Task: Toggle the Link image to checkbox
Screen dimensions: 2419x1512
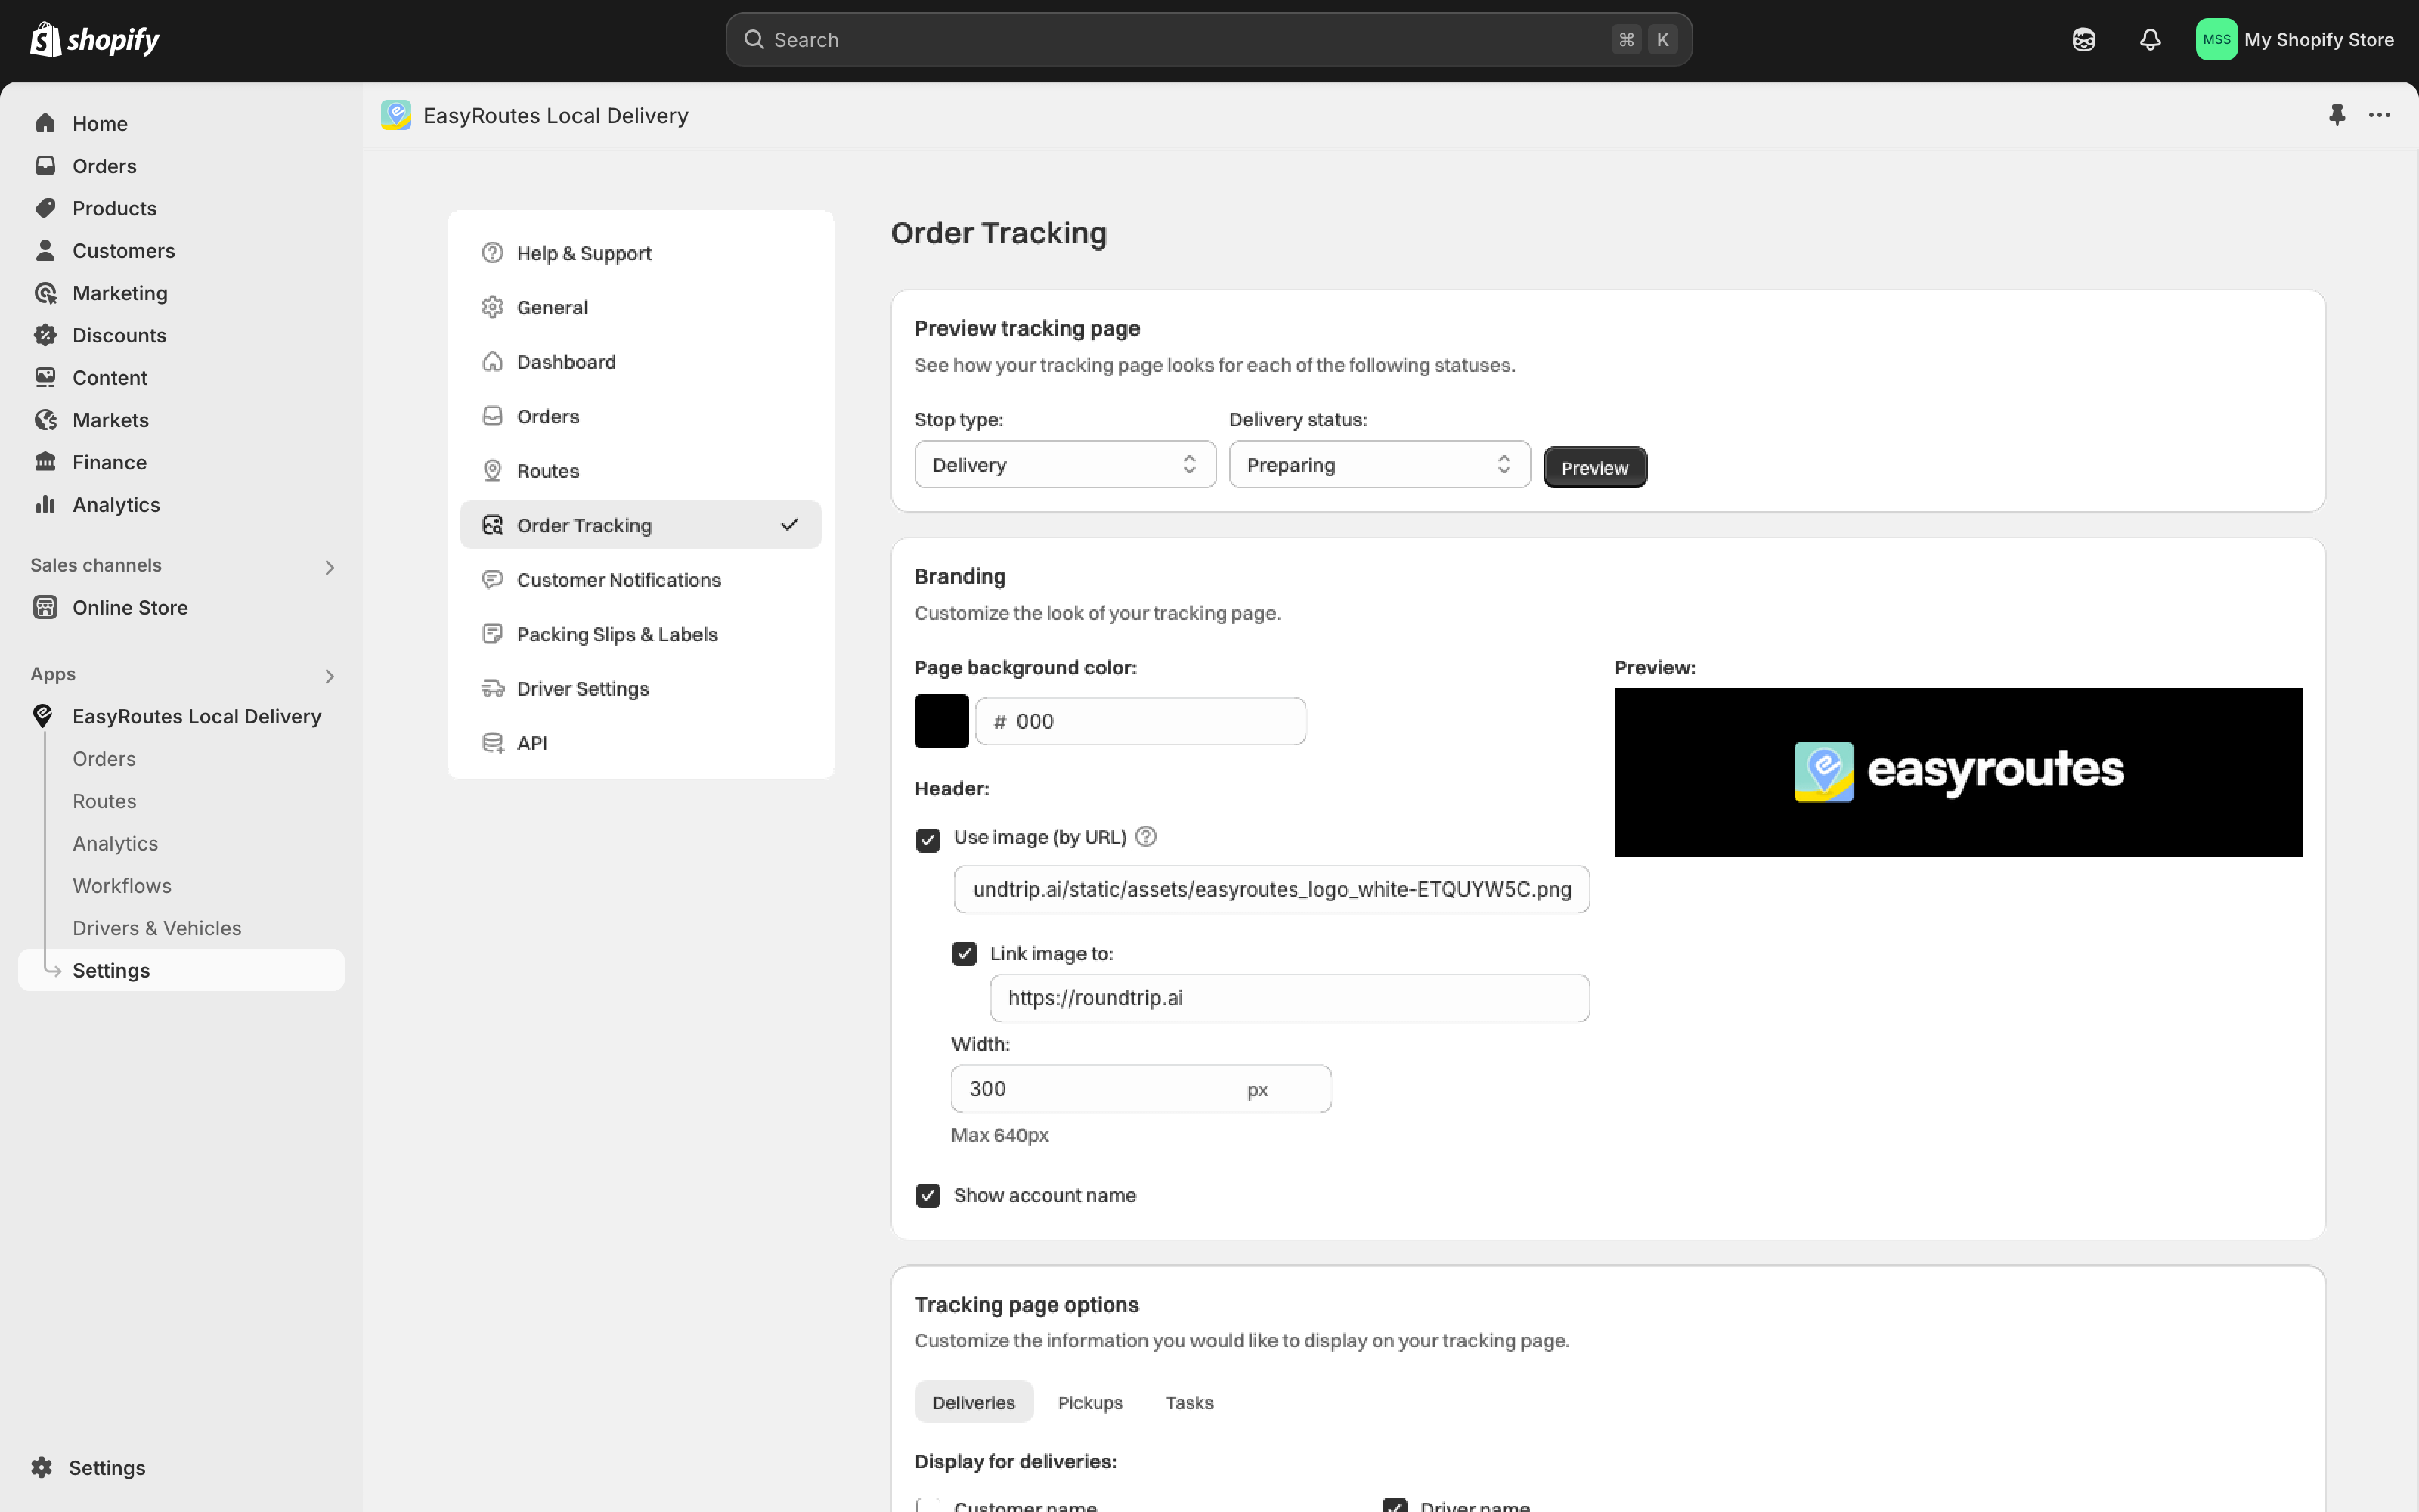Action: click(x=964, y=953)
